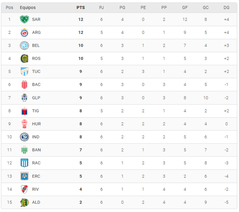Open the ERC team name link
This screenshot has width=239, height=212.
[x=36, y=176]
